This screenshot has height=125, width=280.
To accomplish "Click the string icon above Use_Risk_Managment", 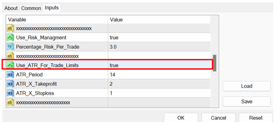I will (10, 28).
